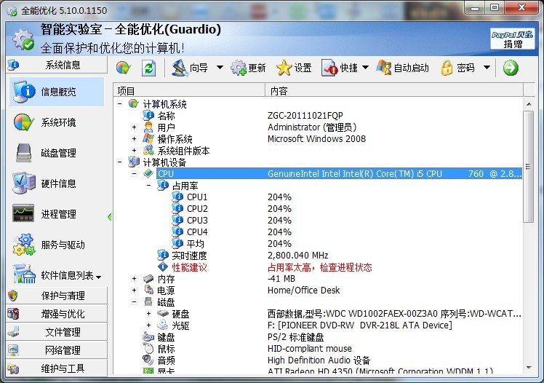This screenshot has width=544, height=383.
Task: Open the 快捷 shortcuts dropdown
Action: (366, 68)
